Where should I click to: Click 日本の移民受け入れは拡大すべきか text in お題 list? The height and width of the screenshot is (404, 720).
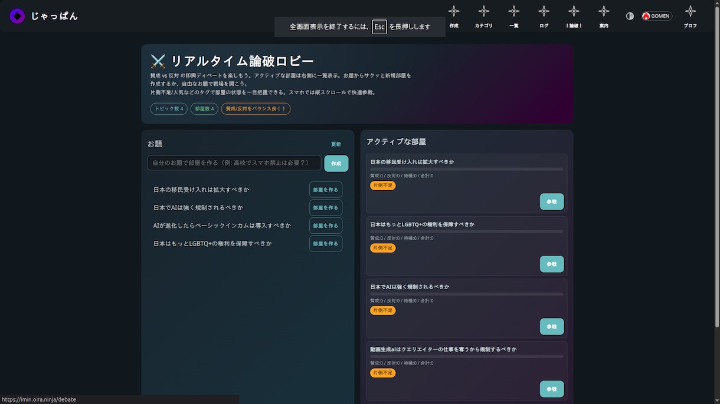[201, 190]
